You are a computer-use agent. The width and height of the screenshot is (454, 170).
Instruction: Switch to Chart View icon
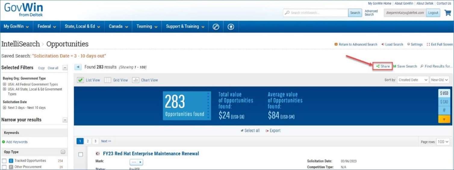(x=136, y=80)
